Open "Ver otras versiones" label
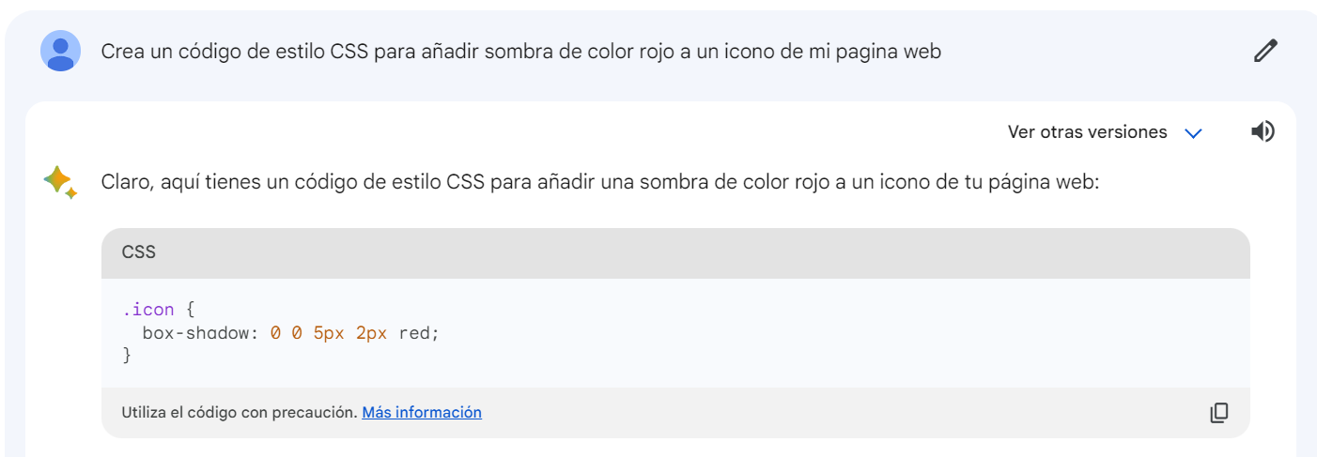This screenshot has width=1317, height=457. [x=1087, y=132]
